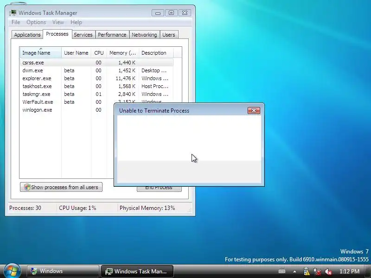Select the csrss.exe process row

96,63
